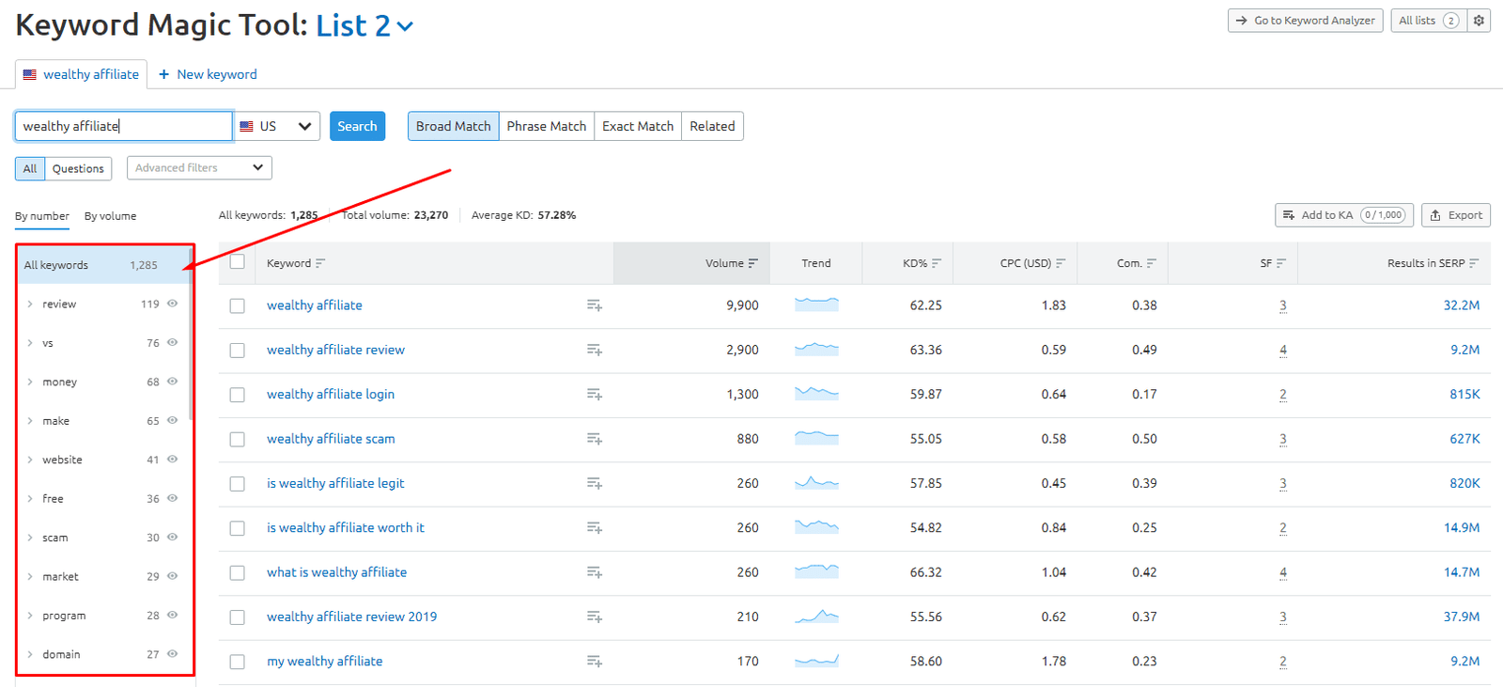Expand the 'website' keyword group
1503x687 pixels.
(30, 460)
